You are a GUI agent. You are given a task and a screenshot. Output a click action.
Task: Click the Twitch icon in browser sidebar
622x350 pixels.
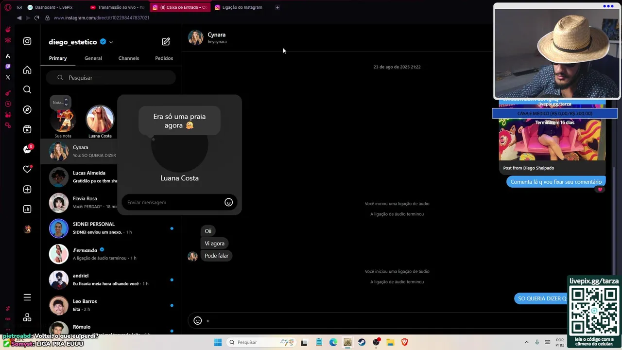pos(8,66)
